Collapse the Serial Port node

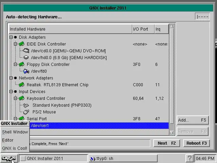[x=15, y=119]
